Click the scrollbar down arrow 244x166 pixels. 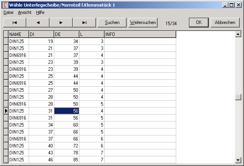tap(238, 160)
